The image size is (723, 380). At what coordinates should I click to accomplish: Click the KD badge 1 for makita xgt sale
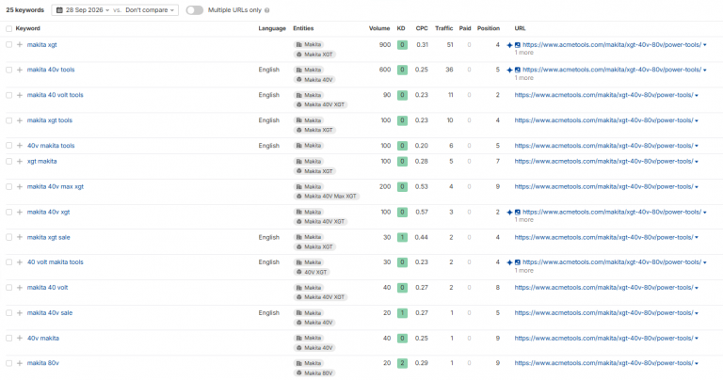(402, 238)
